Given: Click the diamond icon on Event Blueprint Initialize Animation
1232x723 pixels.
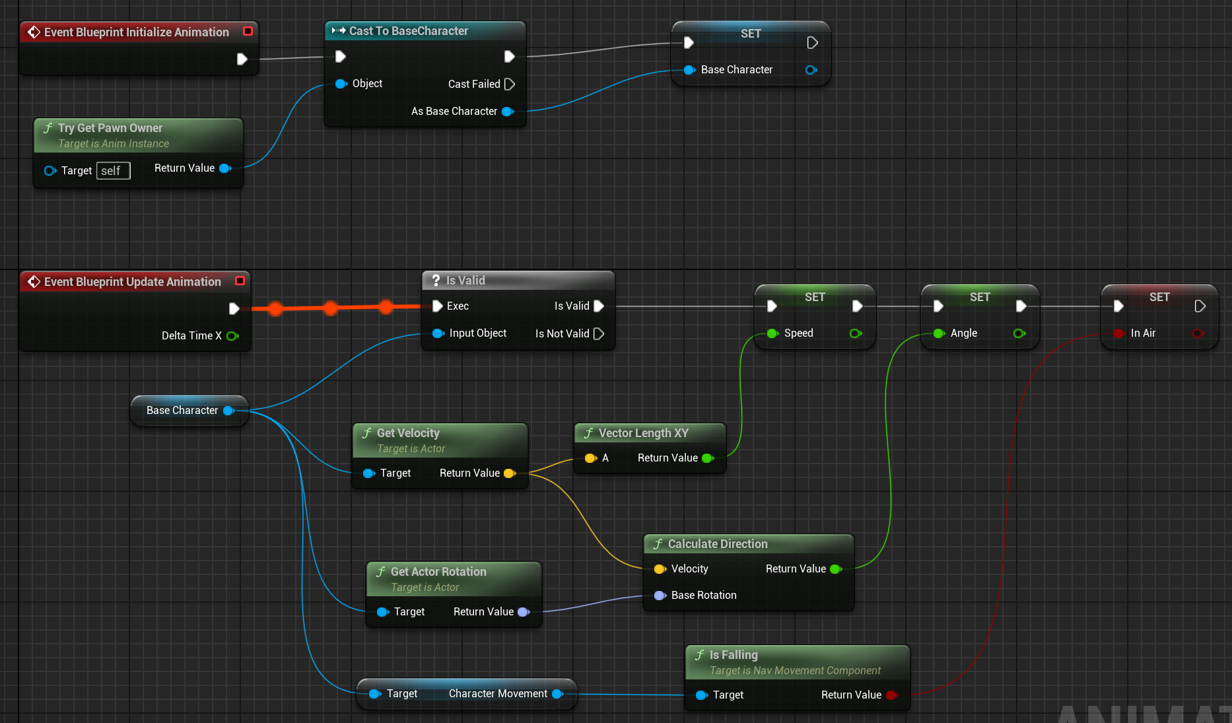Looking at the screenshot, I should tap(34, 31).
